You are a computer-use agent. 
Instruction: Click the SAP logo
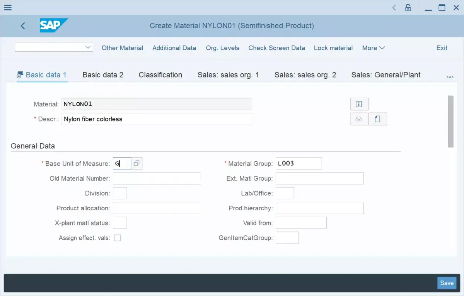(x=54, y=25)
